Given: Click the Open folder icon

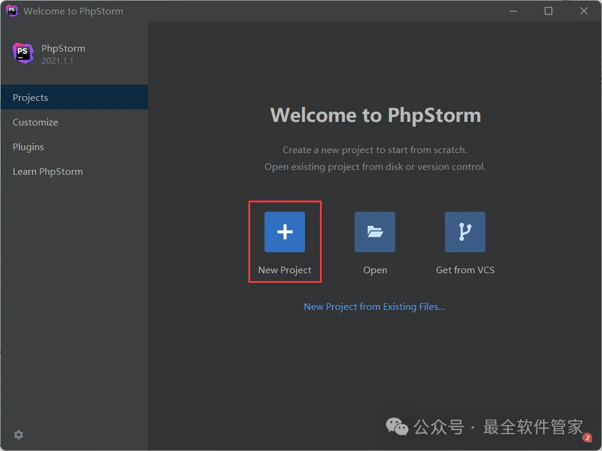Looking at the screenshot, I should tap(375, 232).
